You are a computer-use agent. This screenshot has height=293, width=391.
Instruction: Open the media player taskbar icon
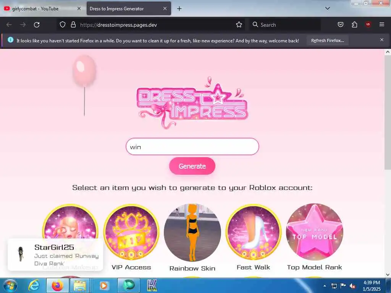103,285
